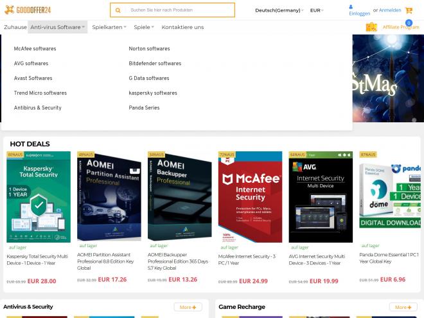Viewport: 424px width, 318px height.
Task: Click the Einloggen login link
Action: [359, 14]
